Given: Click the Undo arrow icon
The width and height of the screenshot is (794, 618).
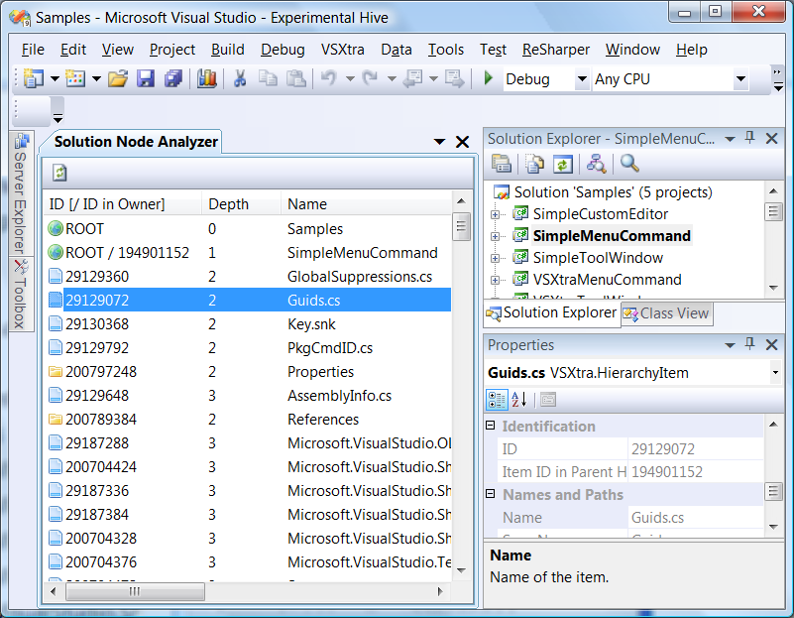Looking at the screenshot, I should point(329,78).
